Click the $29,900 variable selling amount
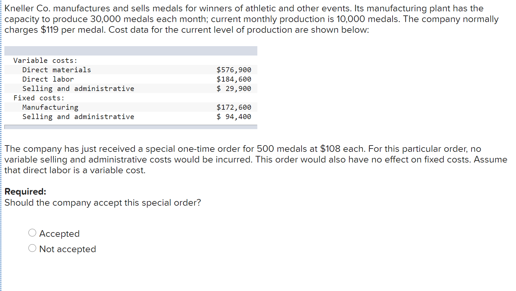This screenshot has width=516, height=291. click(234, 89)
